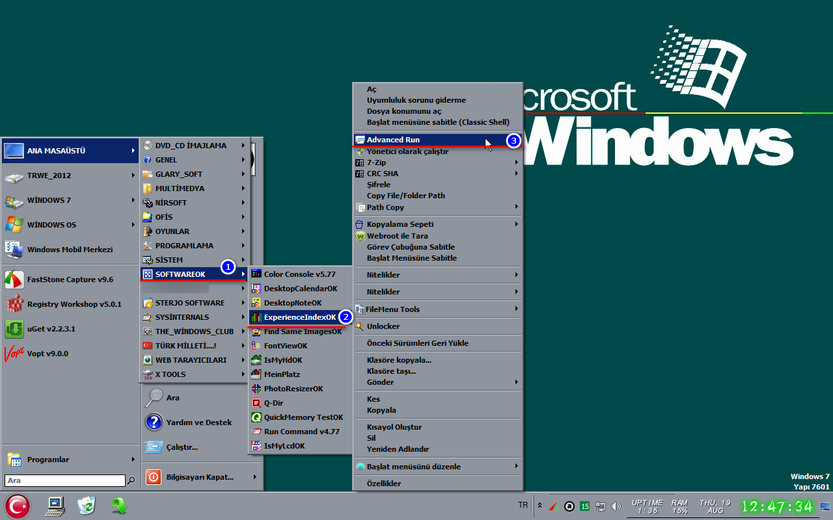
Task: Expand NİRSOFT folder
Action: pyautogui.click(x=195, y=203)
